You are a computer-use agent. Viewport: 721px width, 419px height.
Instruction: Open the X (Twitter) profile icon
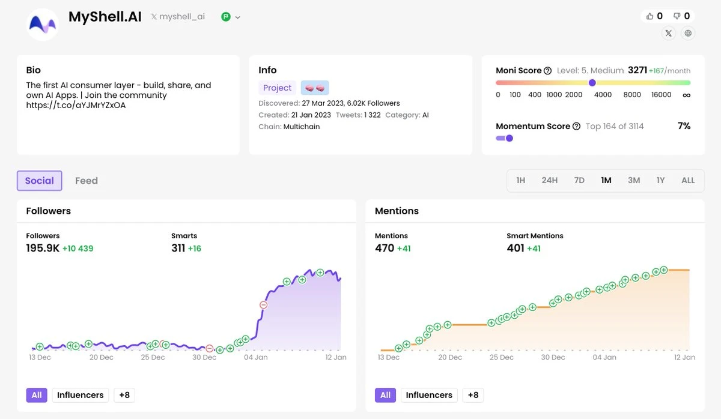pyautogui.click(x=668, y=34)
